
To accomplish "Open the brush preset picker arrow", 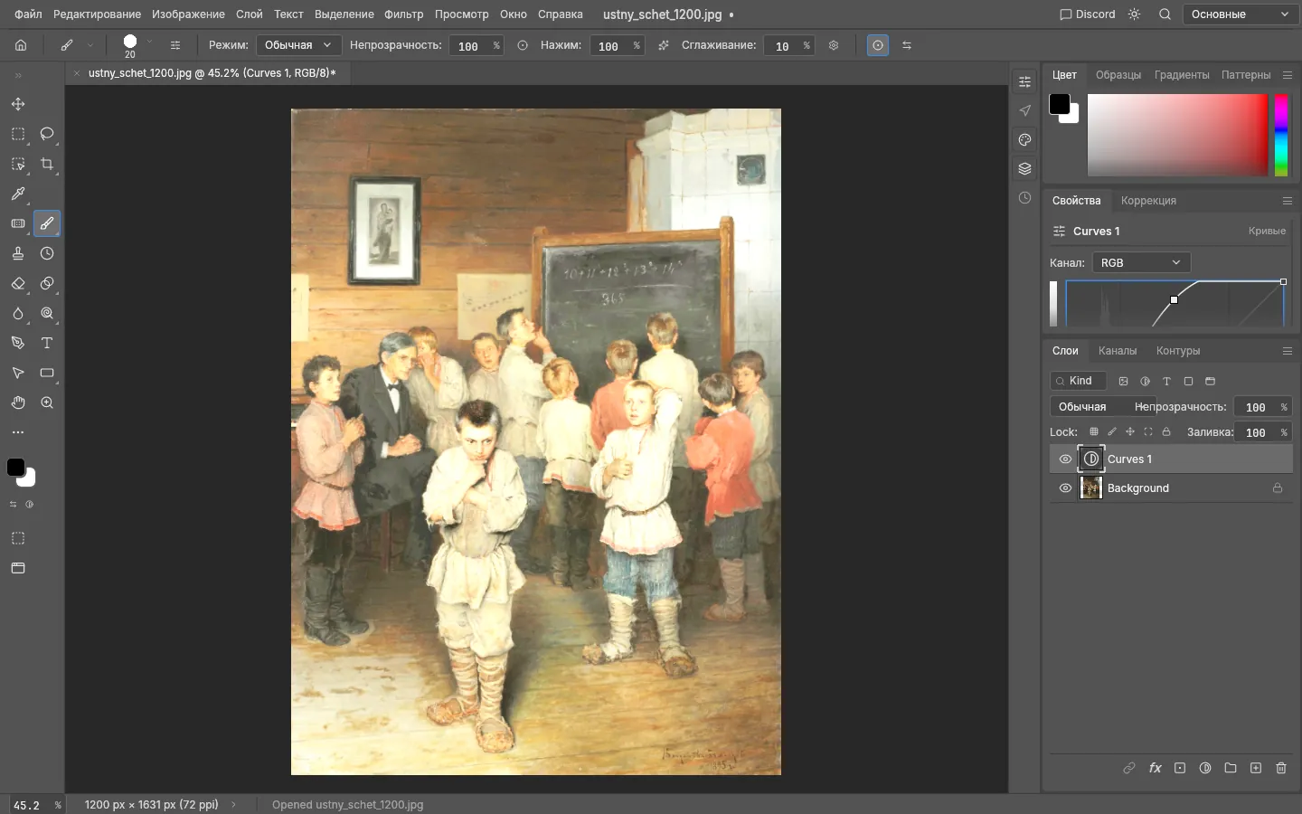I will [149, 43].
